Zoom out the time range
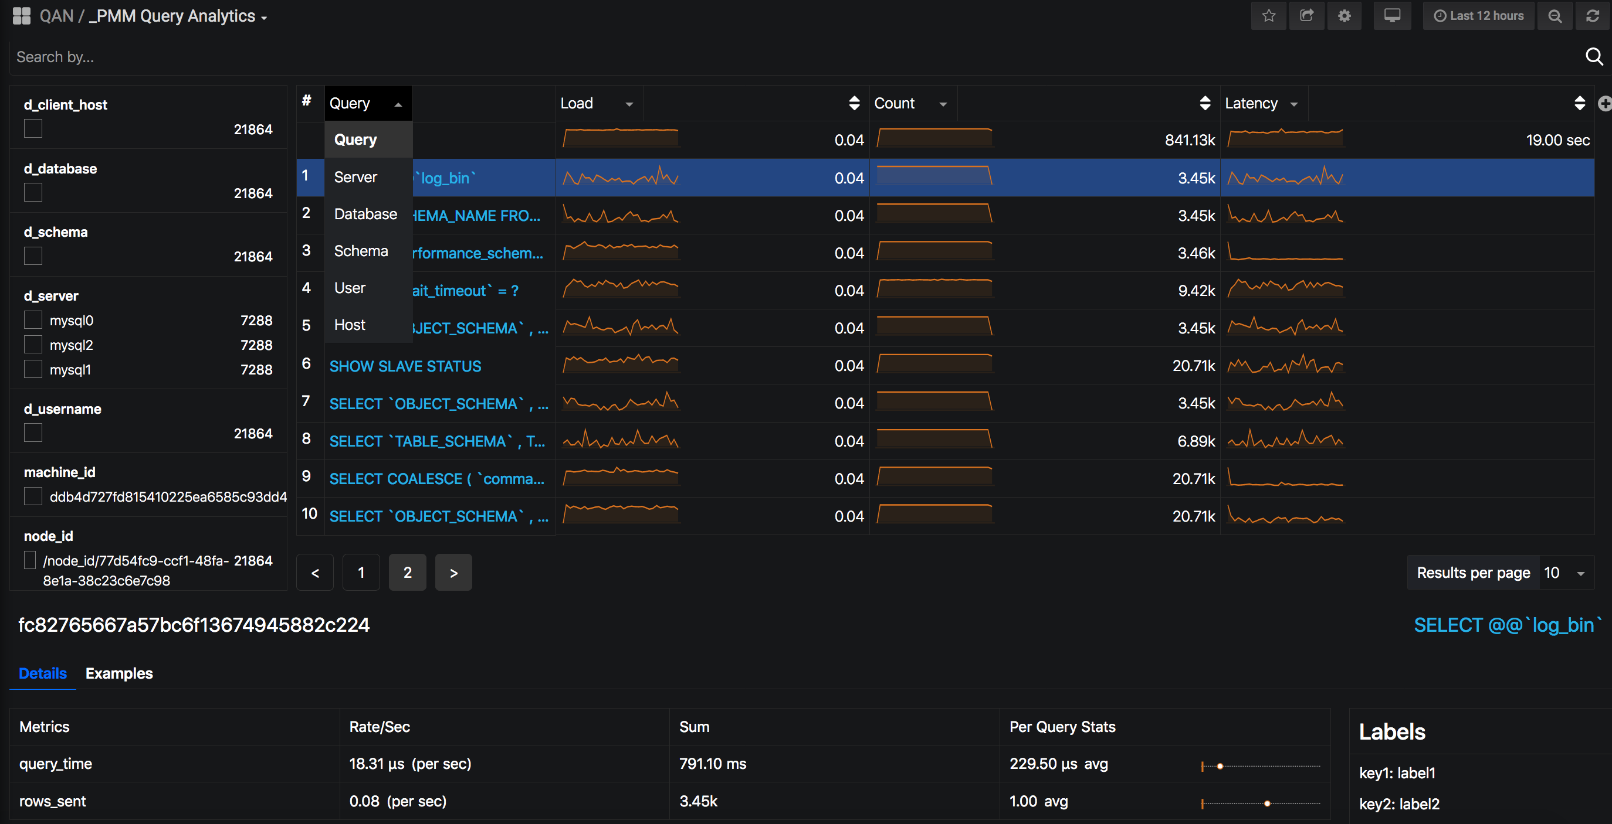This screenshot has width=1612, height=824. coord(1555,16)
